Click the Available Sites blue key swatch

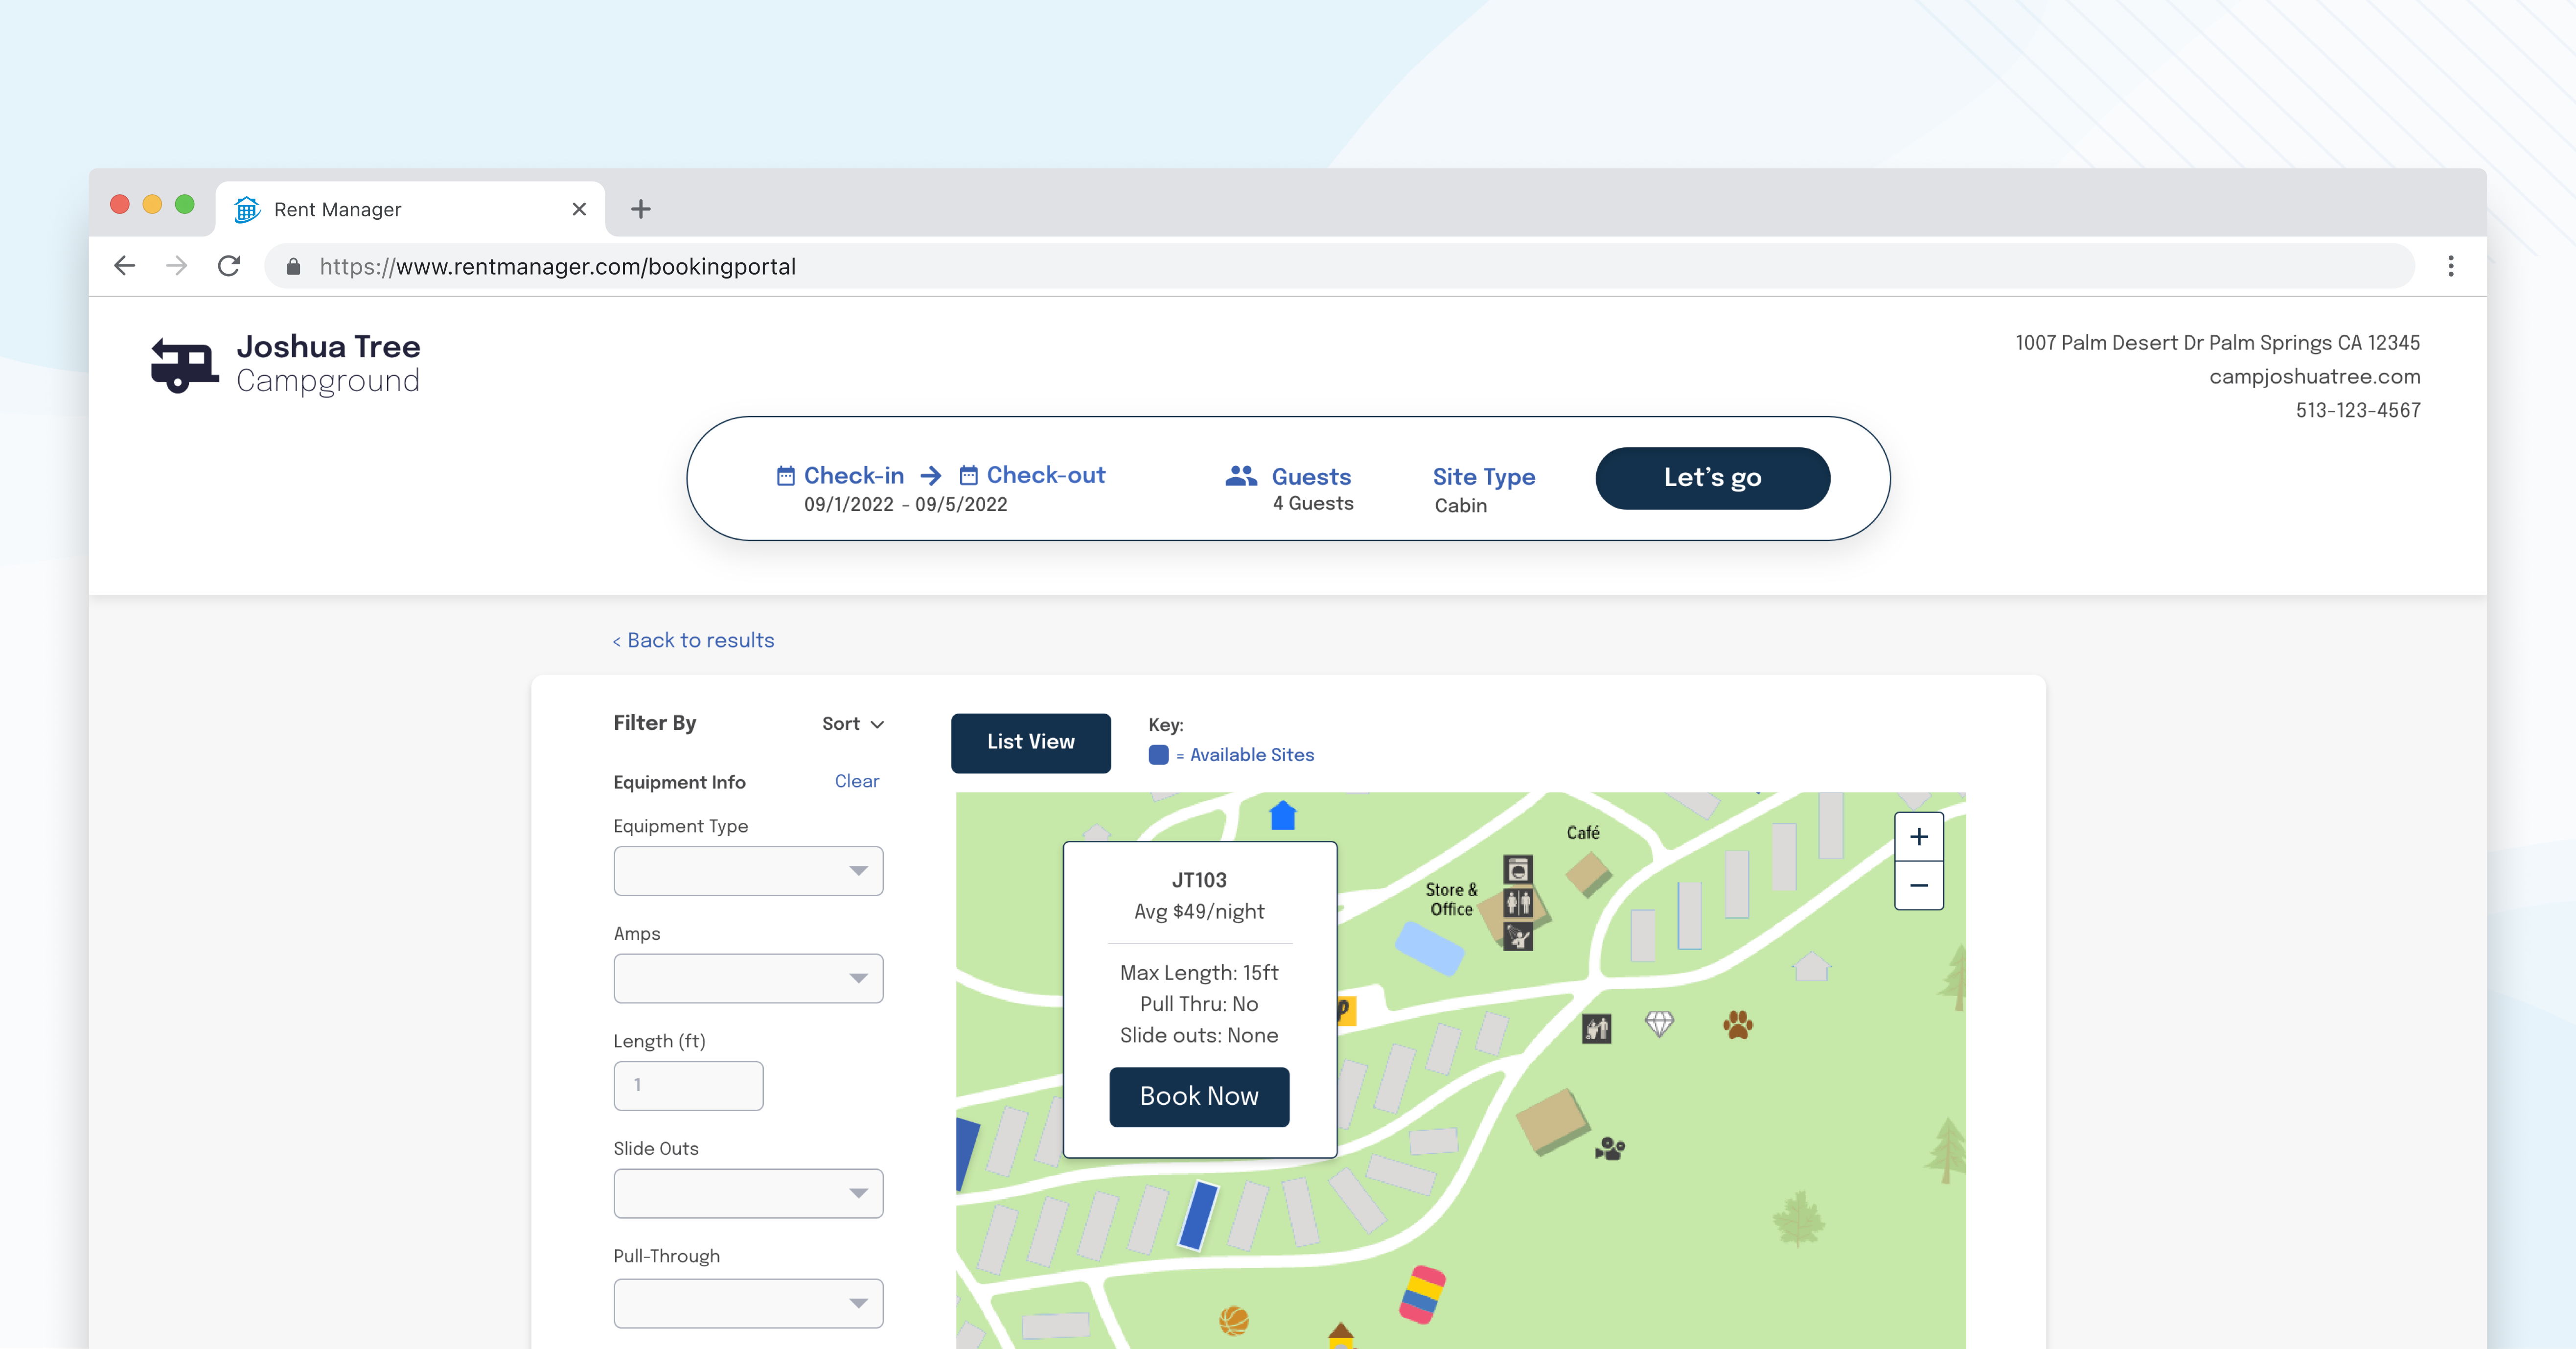1158,755
